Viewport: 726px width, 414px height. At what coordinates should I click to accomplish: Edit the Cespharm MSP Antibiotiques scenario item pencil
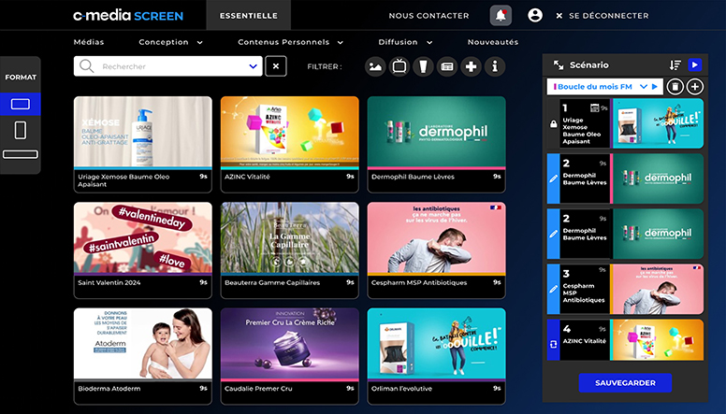553,289
